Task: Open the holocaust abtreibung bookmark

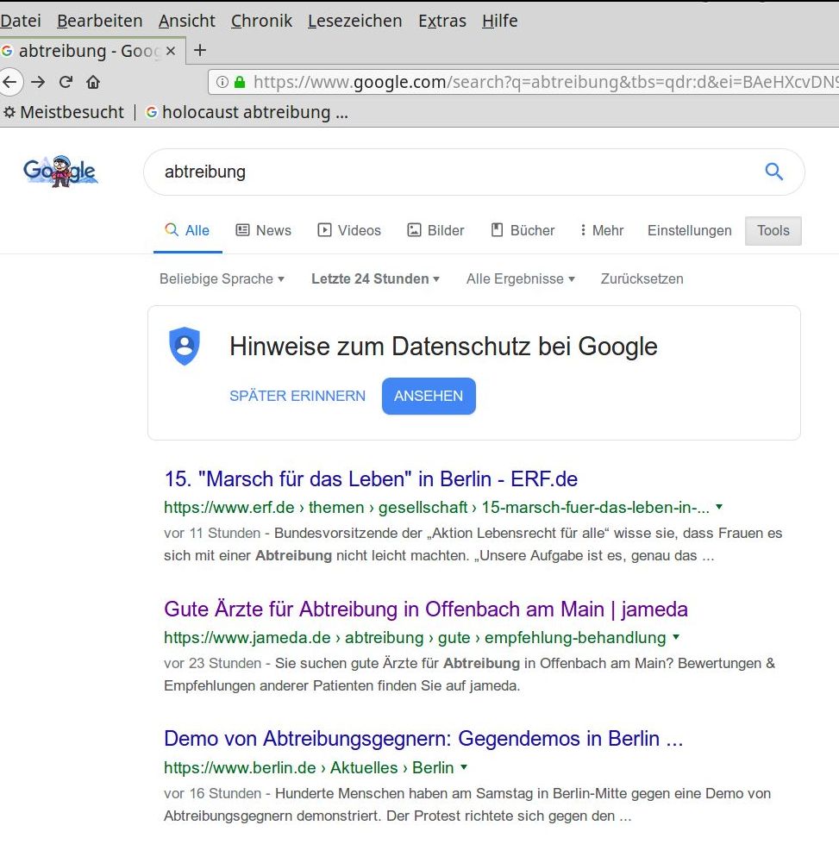Action: point(247,112)
